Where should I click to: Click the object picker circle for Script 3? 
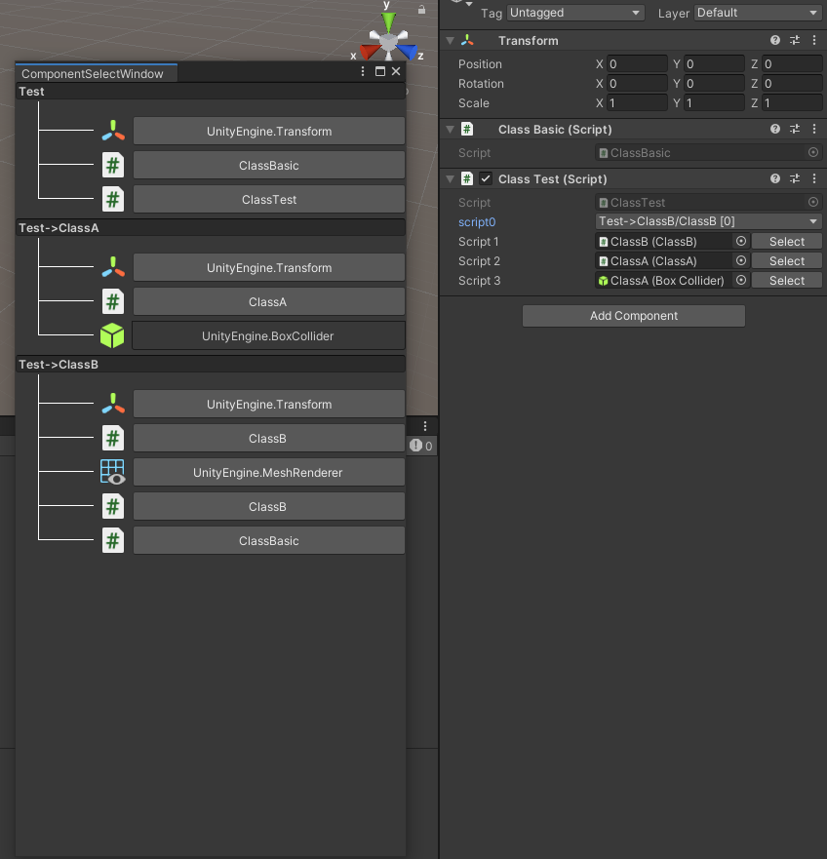pos(741,280)
